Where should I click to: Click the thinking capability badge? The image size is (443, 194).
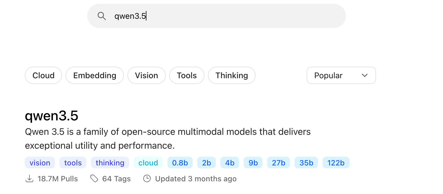tap(110, 163)
